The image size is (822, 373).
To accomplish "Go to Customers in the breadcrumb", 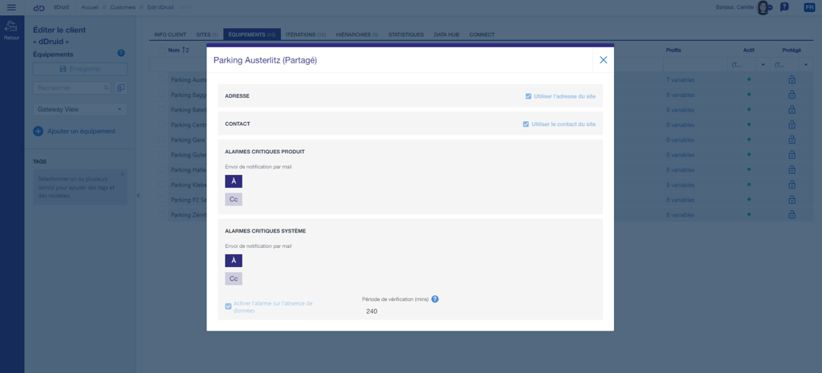I will point(123,7).
